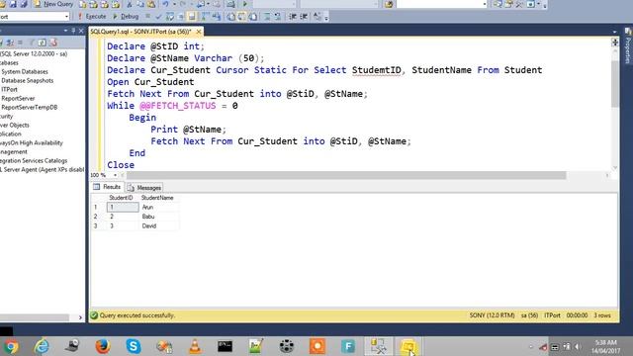Click the Uncomment selected lines icon
This screenshot has width=633, height=356.
pos(278,17)
